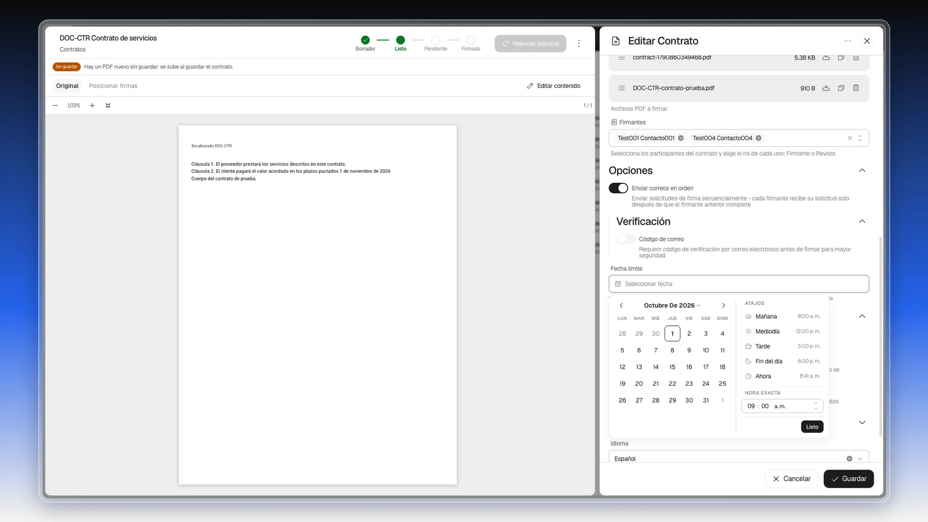Click the fit-to-page icon beside zoom controls
The height and width of the screenshot is (522, 928).
pos(108,105)
